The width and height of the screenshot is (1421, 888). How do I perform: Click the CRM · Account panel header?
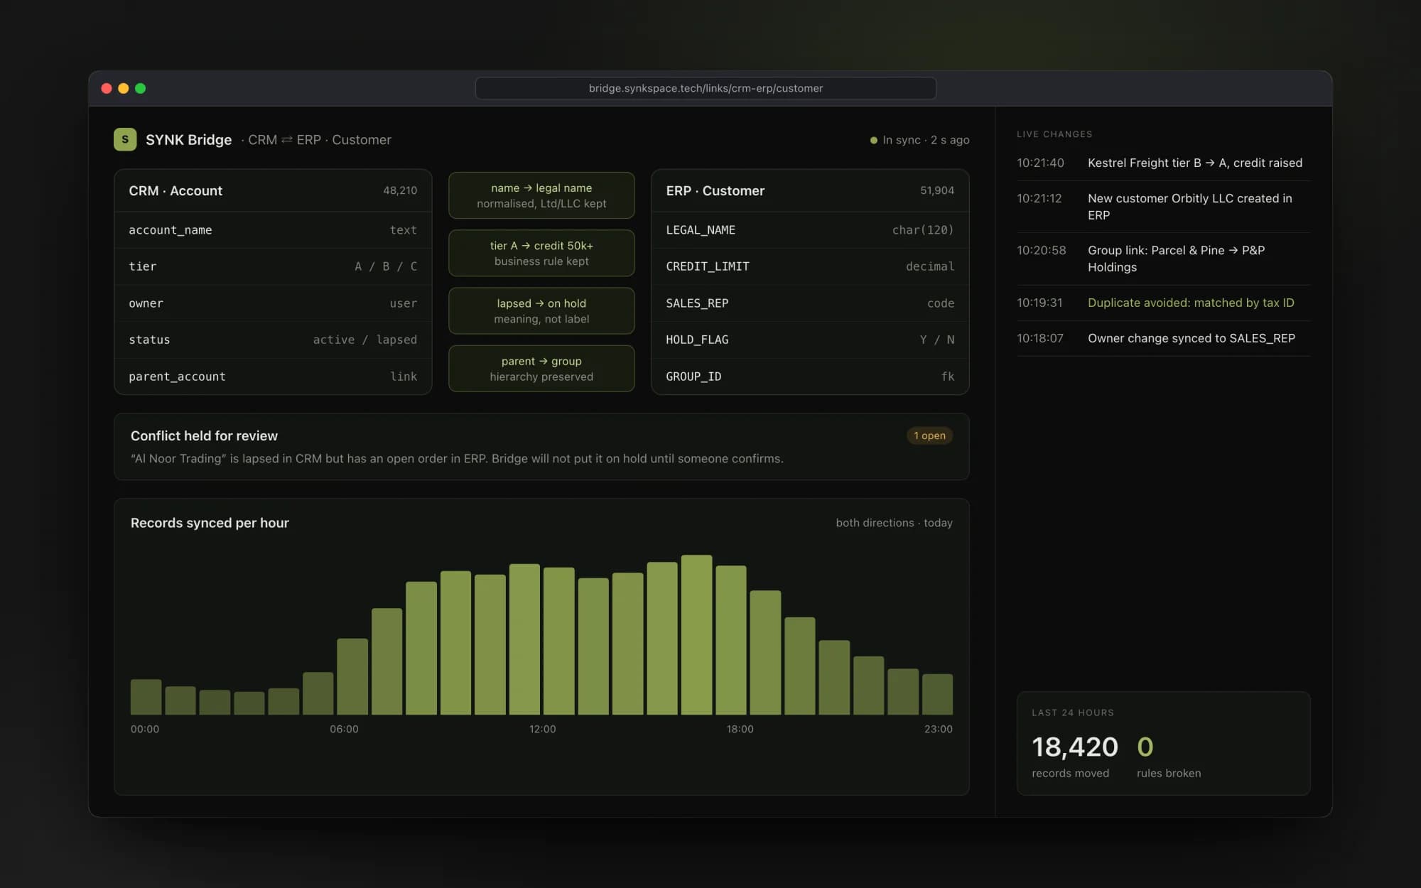tap(273, 190)
